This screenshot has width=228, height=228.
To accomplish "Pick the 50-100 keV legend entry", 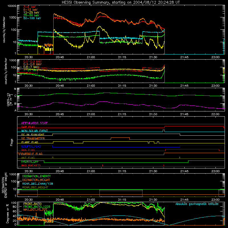I will click(32, 18).
